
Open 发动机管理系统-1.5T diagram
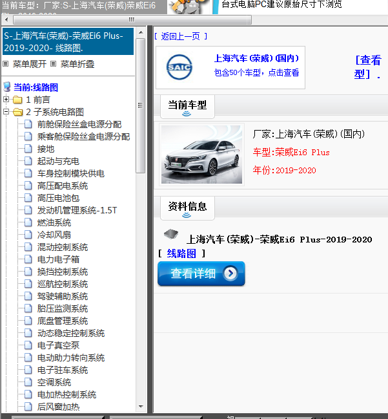(x=77, y=210)
